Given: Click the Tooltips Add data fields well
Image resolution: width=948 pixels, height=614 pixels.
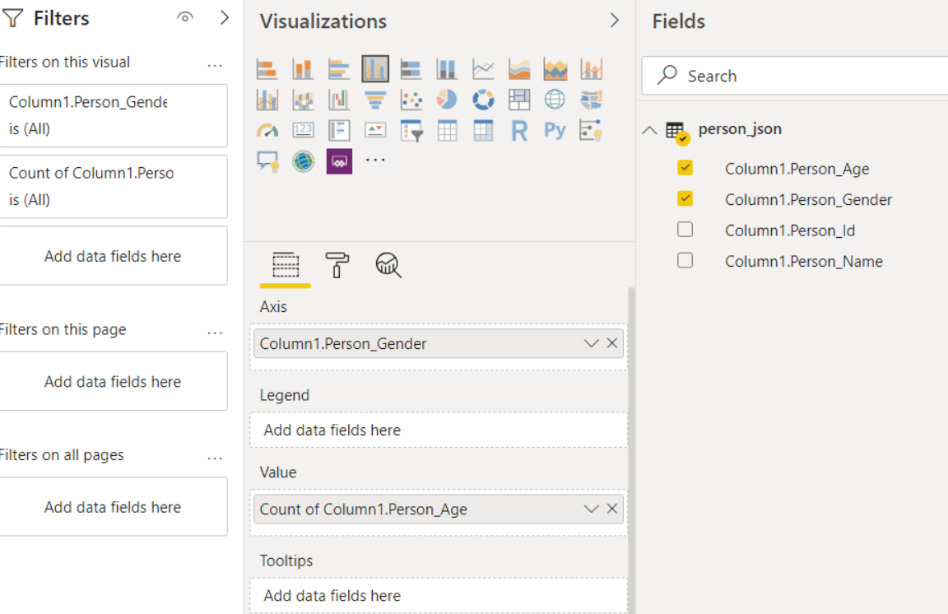Looking at the screenshot, I should (439, 596).
